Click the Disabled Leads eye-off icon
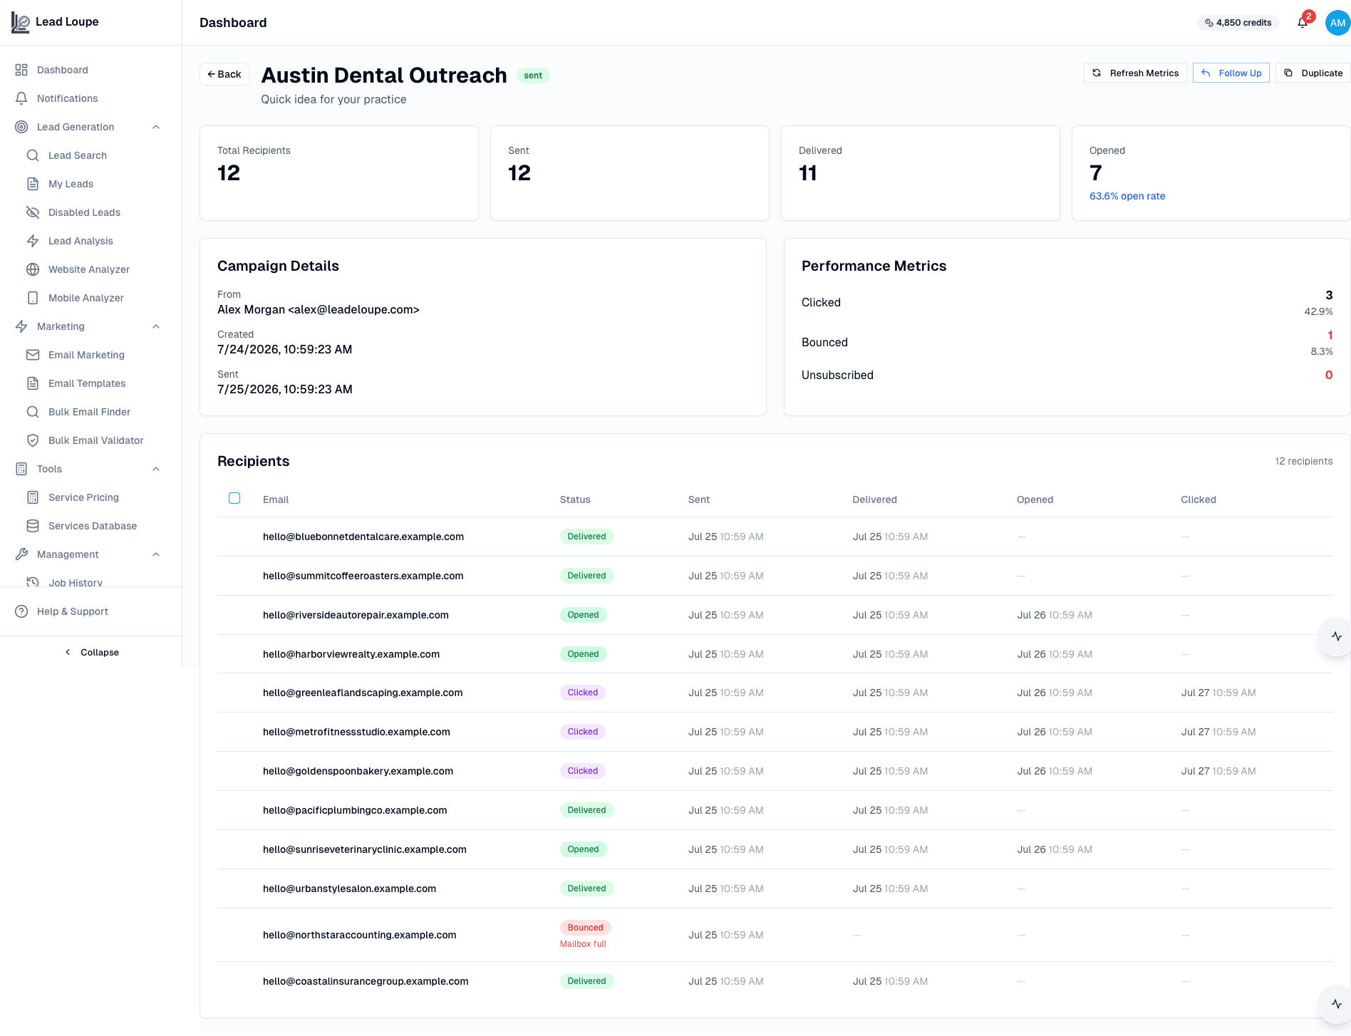This screenshot has height=1036, width=1351. pyautogui.click(x=33, y=212)
